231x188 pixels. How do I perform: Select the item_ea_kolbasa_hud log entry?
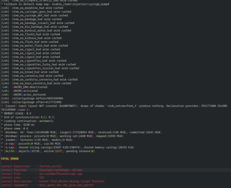pyautogui.click(x=31, y=38)
